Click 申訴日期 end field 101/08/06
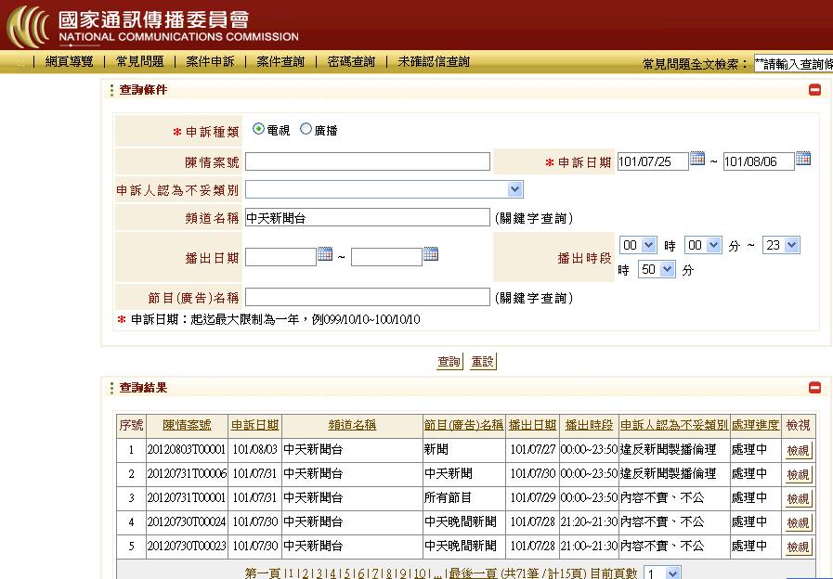This screenshot has height=579, width=833. [759, 161]
